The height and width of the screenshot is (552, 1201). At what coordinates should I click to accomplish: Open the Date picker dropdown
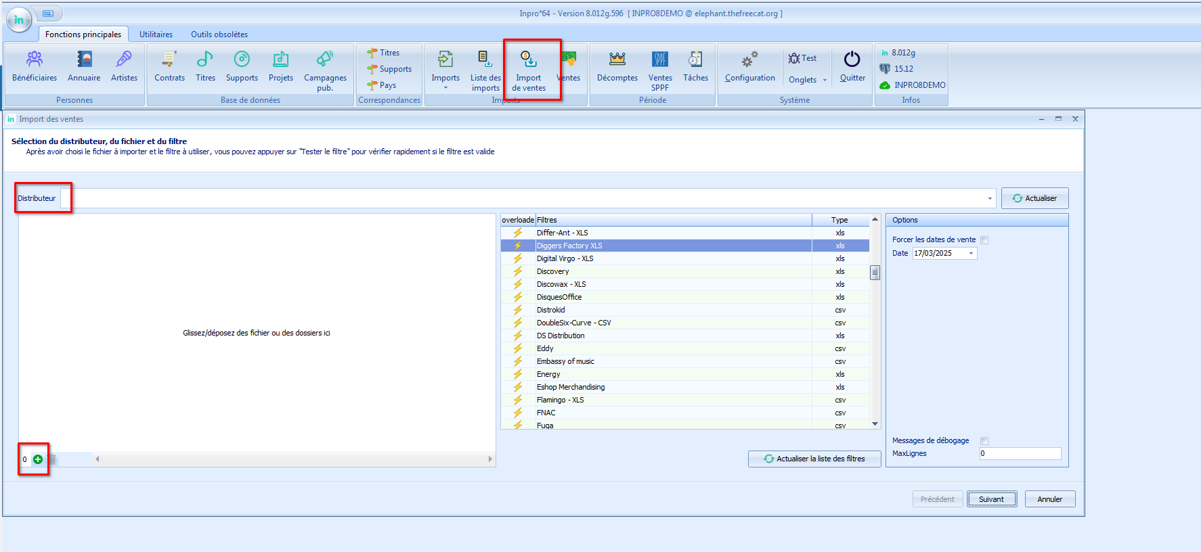coord(971,254)
